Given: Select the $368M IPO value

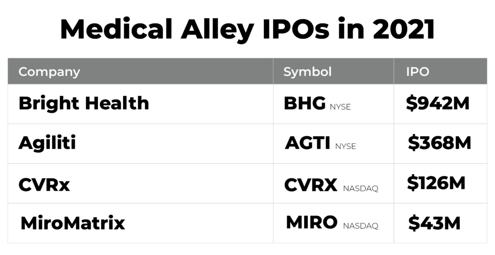Looking at the screenshot, I should pos(439,143).
